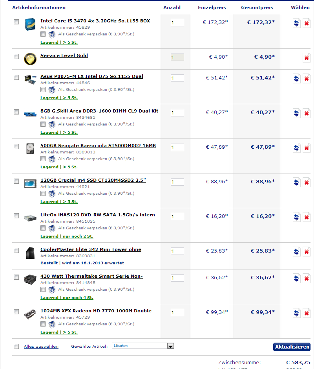Select the CoolerMaster Elite 342 row checkbox
Viewport: 316px width, 369px height.
click(16, 250)
